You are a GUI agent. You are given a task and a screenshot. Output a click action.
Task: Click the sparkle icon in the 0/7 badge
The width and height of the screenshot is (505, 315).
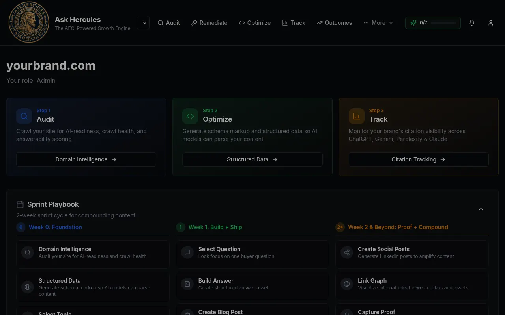[413, 23]
